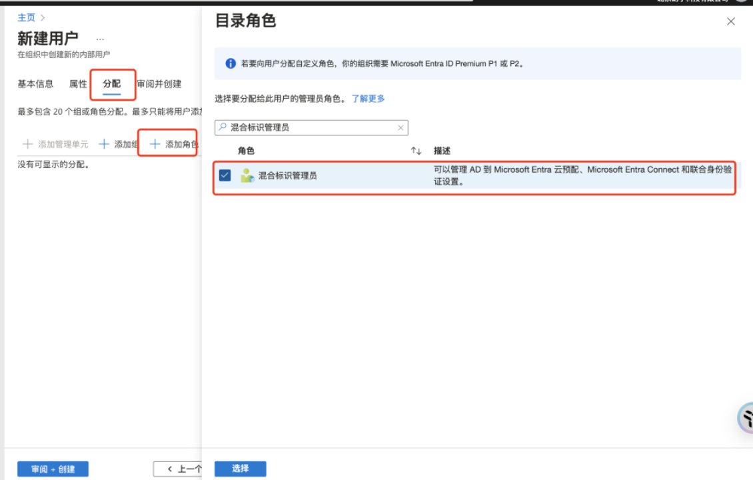
Task: Click the blue info icon in the banner
Action: tap(231, 63)
